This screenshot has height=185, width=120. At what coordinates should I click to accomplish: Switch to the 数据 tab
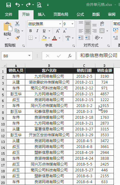click(96, 14)
